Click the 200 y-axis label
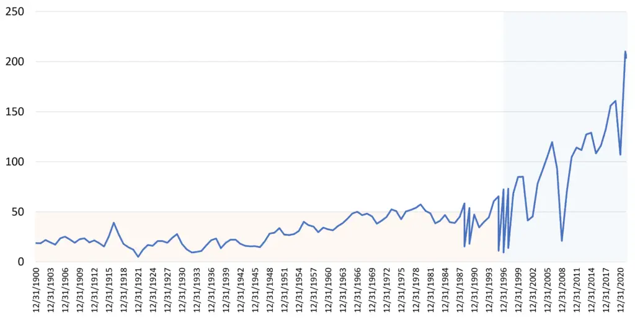Viewport: 635px width, 318px height. tap(15, 62)
